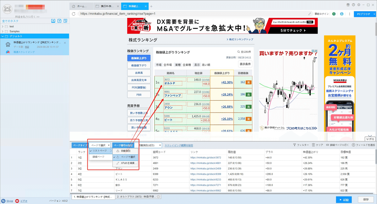Click the pencil edit icon in the URL bar

pos(310,14)
